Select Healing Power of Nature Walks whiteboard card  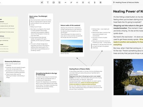(x=86, y=78)
